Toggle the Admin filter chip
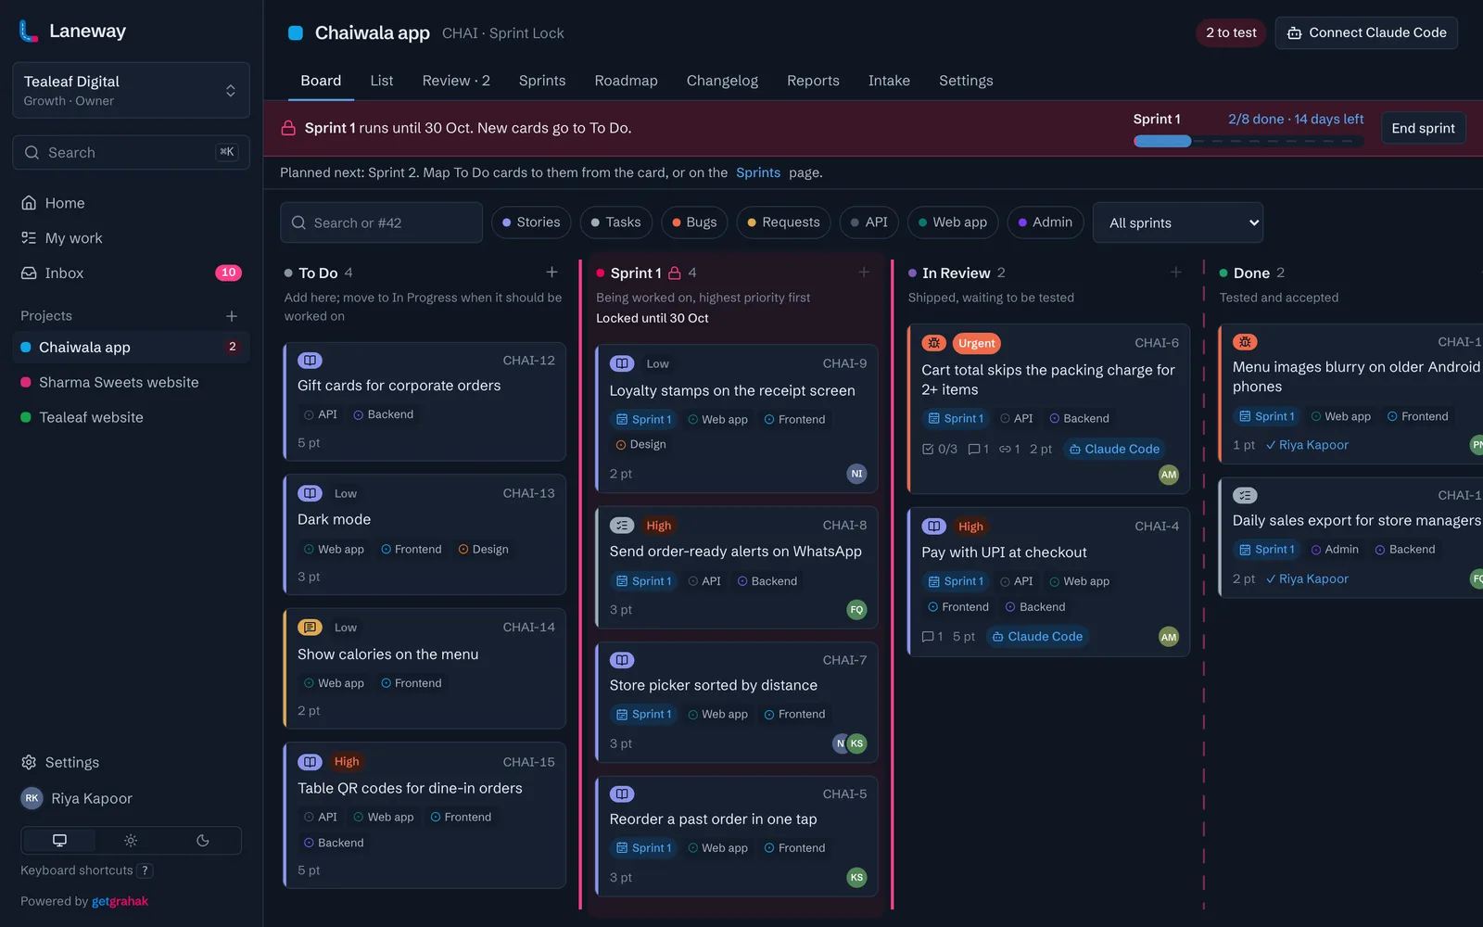Viewport: 1483px width, 927px height. coord(1046,222)
